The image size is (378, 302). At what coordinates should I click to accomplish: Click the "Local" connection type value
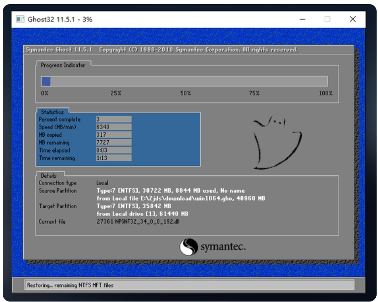tap(102, 183)
